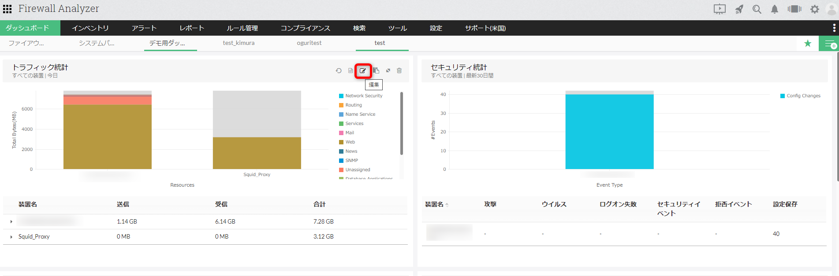Expand the Squid_Proxy table row
The width and height of the screenshot is (839, 276).
(x=11, y=237)
